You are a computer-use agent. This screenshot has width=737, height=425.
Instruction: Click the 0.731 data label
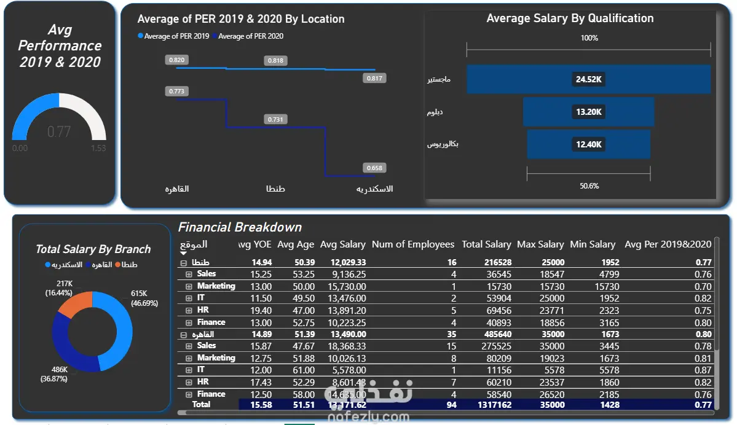tap(275, 119)
